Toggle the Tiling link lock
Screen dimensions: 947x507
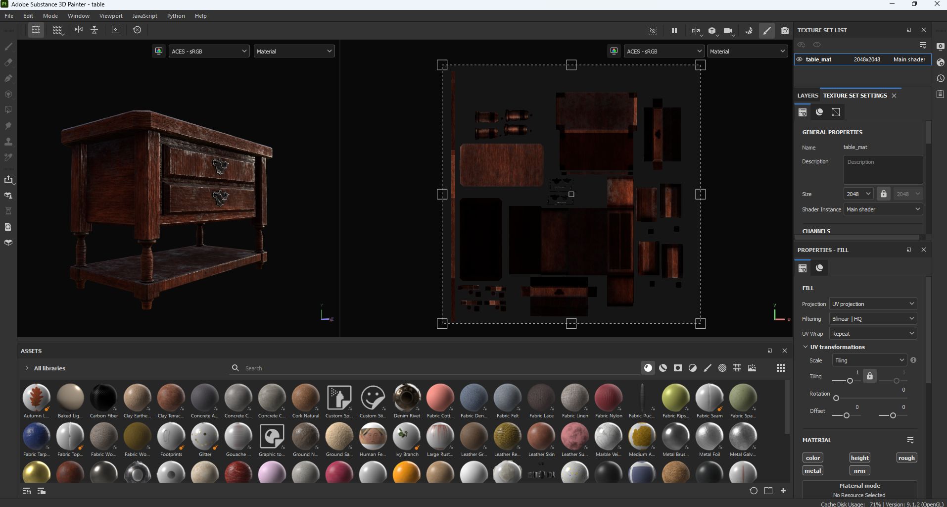click(869, 376)
